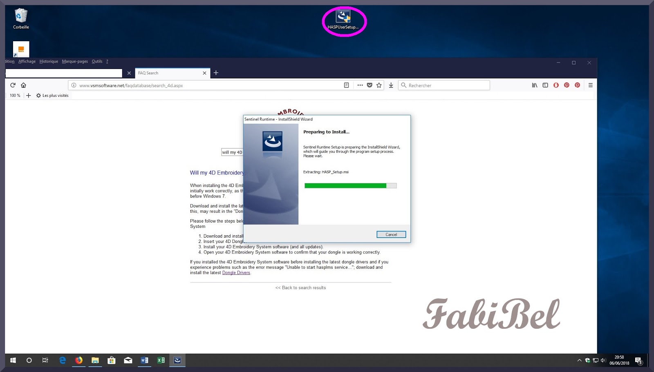Open Firefox's library (bookmarks) icon
This screenshot has height=372, width=654.
click(534, 85)
